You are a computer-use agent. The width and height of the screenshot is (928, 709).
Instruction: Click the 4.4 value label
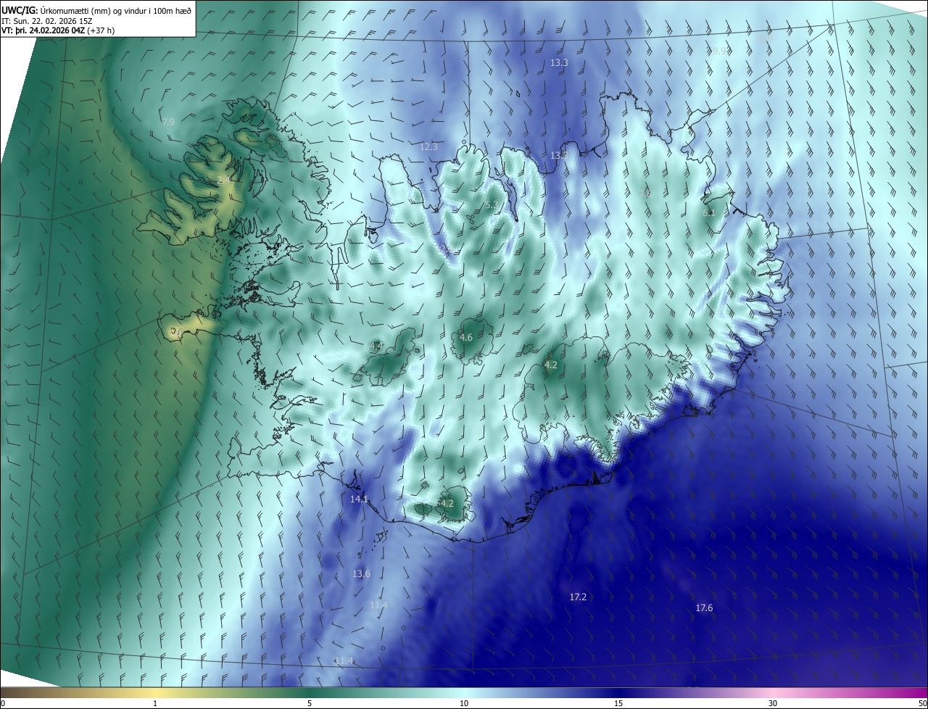(377, 347)
